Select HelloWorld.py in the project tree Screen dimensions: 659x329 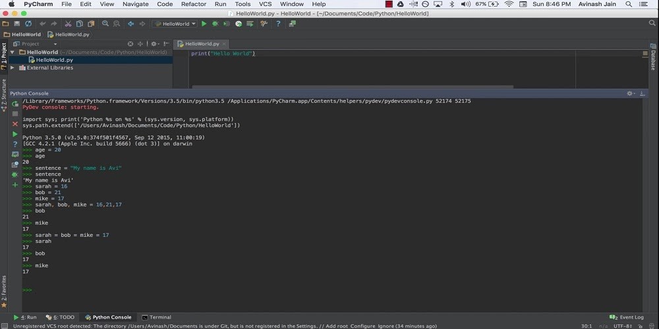pyautogui.click(x=54, y=60)
